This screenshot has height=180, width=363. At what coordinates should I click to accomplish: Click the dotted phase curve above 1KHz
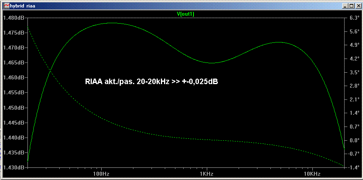(x=206, y=140)
